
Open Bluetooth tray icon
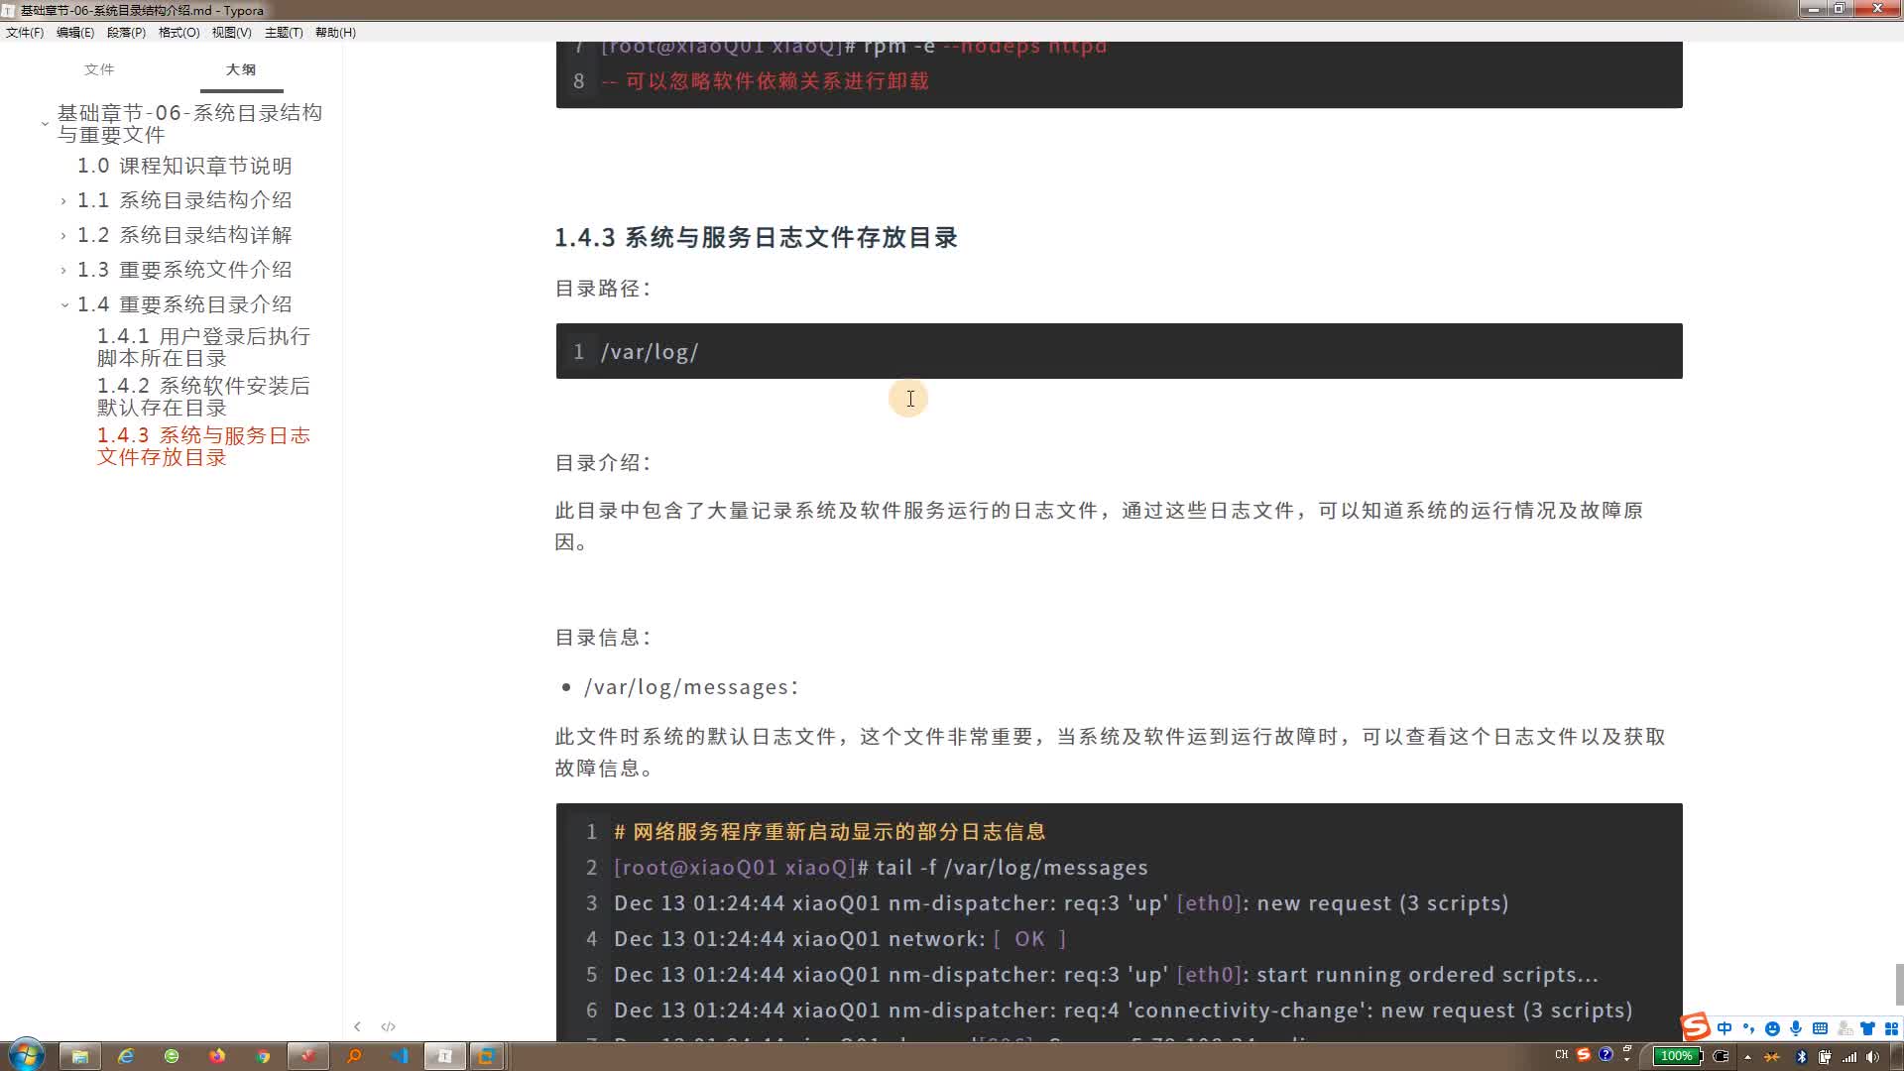point(1801,1057)
